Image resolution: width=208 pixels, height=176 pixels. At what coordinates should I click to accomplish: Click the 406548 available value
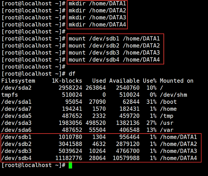click(x=129, y=130)
